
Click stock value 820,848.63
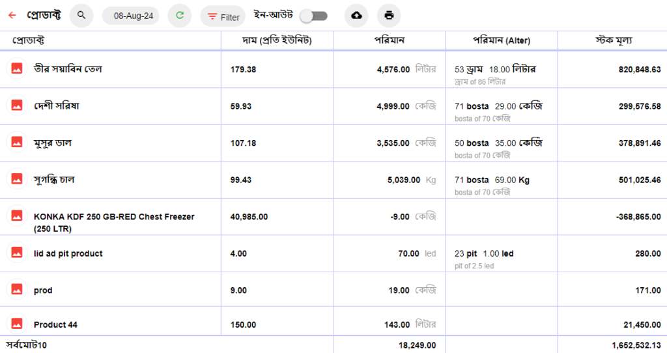point(640,69)
